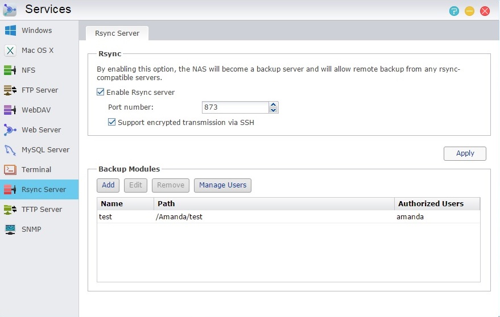The width and height of the screenshot is (500, 317).
Task: Open the Terminal icon
Action: pyautogui.click(x=10, y=169)
